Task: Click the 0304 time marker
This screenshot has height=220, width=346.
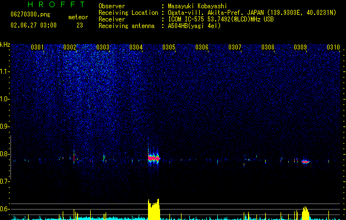Action: point(136,47)
